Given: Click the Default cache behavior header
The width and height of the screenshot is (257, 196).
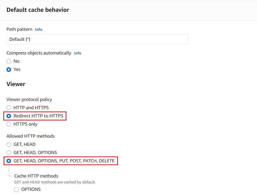Looking at the screenshot, I should 38,10.
